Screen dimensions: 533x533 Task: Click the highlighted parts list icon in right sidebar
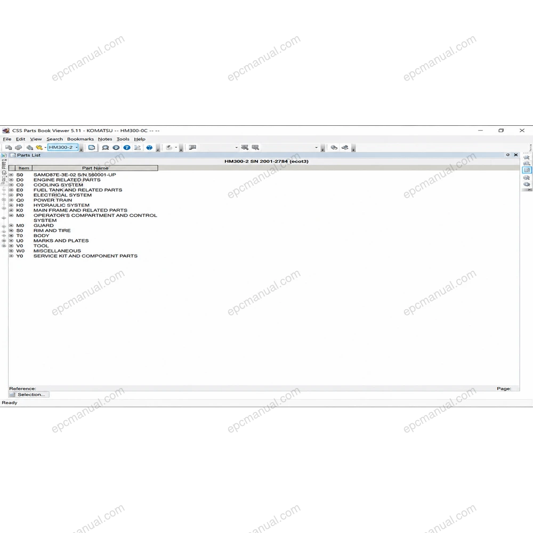[x=527, y=171]
